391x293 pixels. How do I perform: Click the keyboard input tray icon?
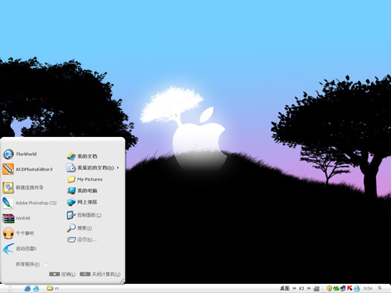[317, 288]
